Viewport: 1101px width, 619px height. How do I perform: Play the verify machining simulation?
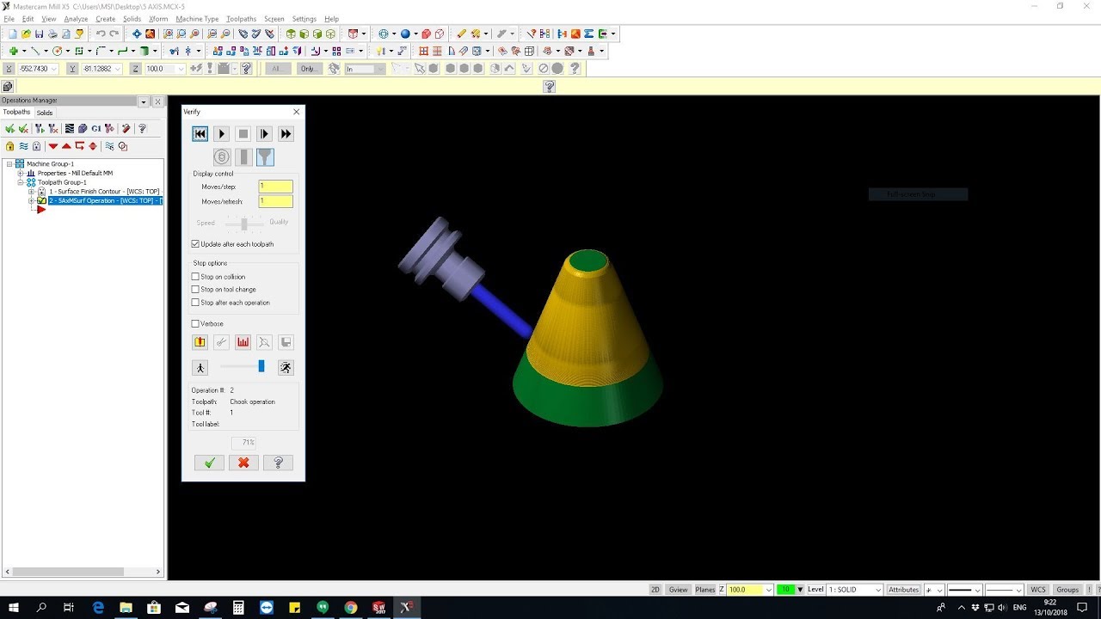(221, 133)
